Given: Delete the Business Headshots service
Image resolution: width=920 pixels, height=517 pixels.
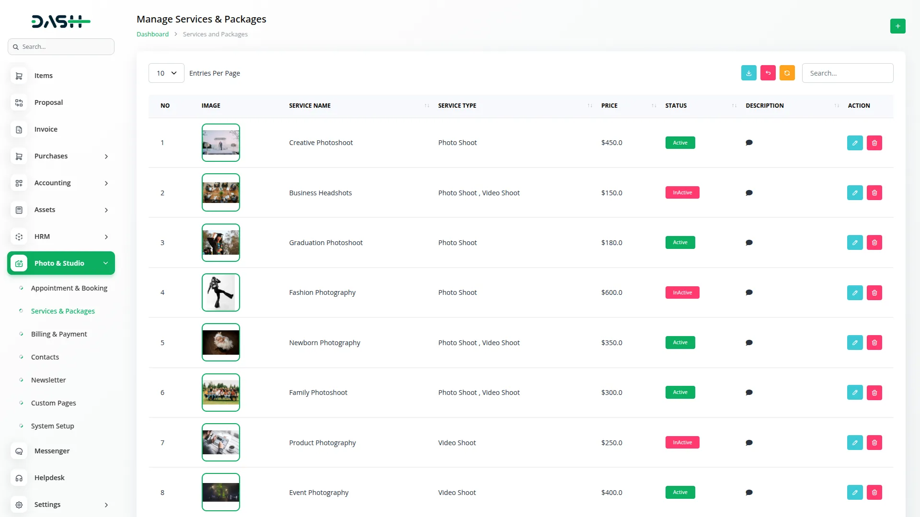Looking at the screenshot, I should pos(874,192).
